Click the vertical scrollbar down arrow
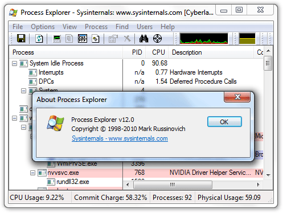Viewport: 283px width, 213px height. [268, 175]
